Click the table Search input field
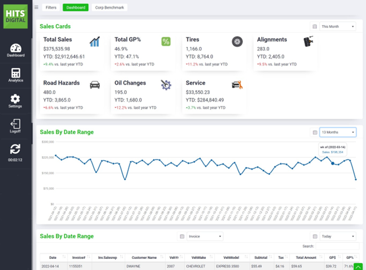 [x=338, y=246]
